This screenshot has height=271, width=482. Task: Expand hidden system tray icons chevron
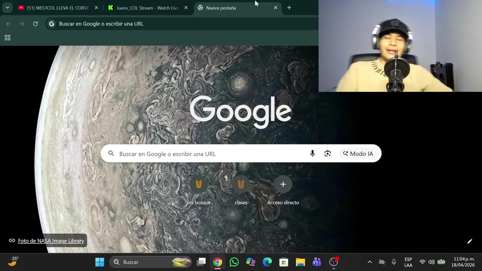[369, 262]
